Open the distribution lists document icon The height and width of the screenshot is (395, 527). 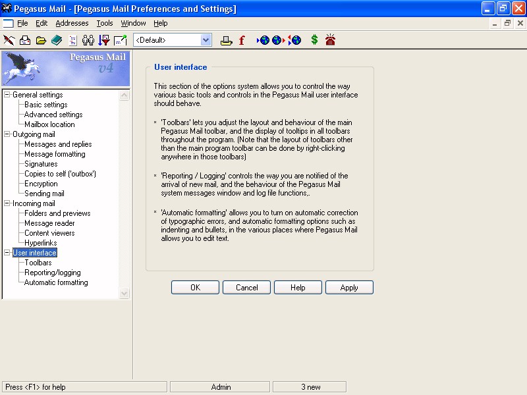coord(72,40)
